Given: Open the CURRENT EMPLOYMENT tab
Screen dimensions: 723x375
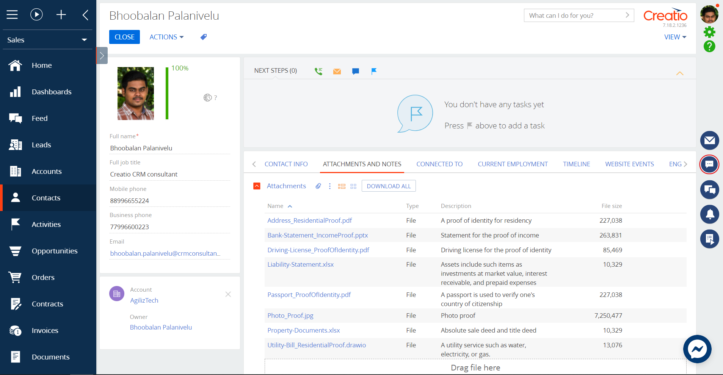Looking at the screenshot, I should (513, 164).
